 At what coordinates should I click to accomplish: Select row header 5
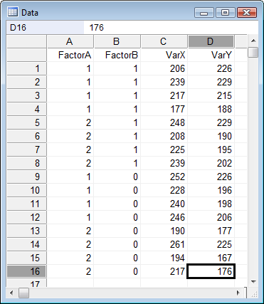click(x=26, y=122)
